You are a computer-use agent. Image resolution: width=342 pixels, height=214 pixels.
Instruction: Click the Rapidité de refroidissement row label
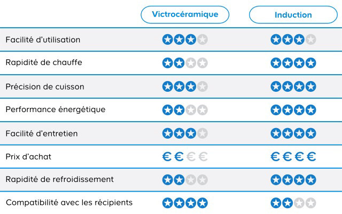[x=60, y=179]
